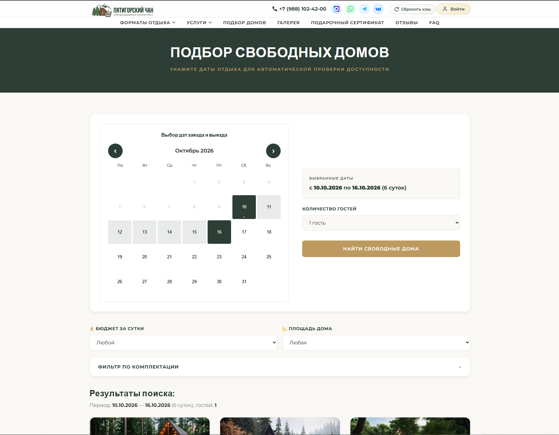The image size is (559, 435).
Task: Open the FAQ menu item
Action: pos(434,22)
